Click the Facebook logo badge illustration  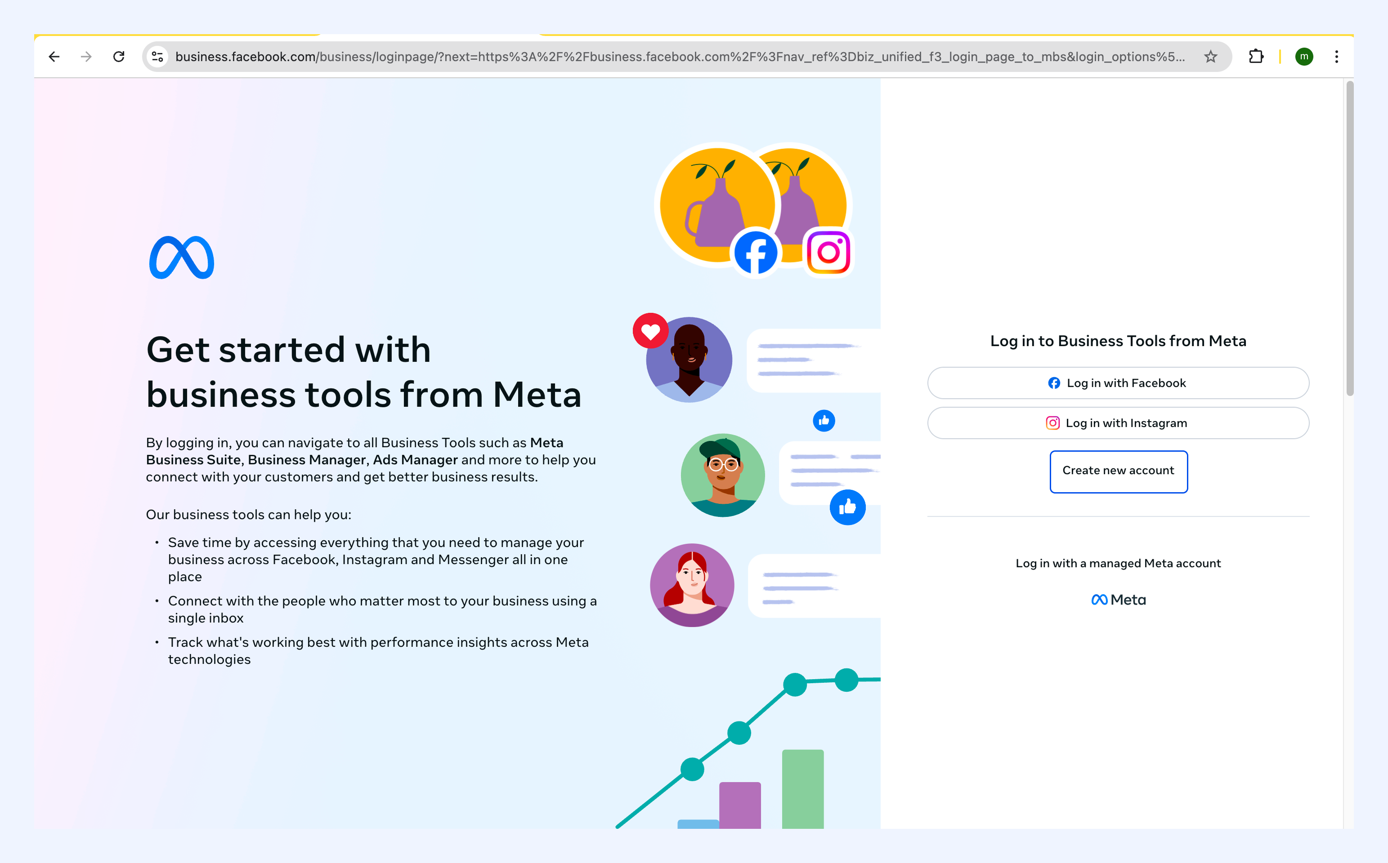pyautogui.click(x=756, y=253)
